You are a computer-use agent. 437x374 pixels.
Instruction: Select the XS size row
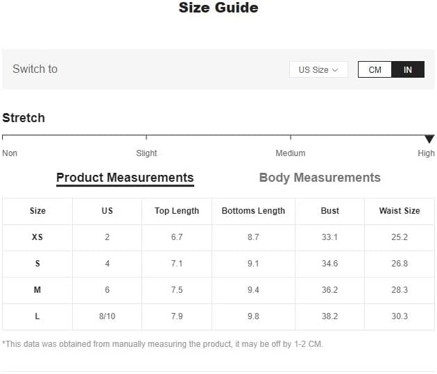point(37,237)
